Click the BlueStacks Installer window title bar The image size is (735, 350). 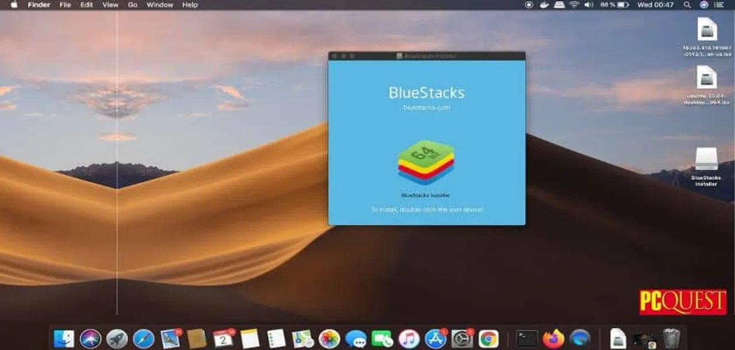pos(427,56)
